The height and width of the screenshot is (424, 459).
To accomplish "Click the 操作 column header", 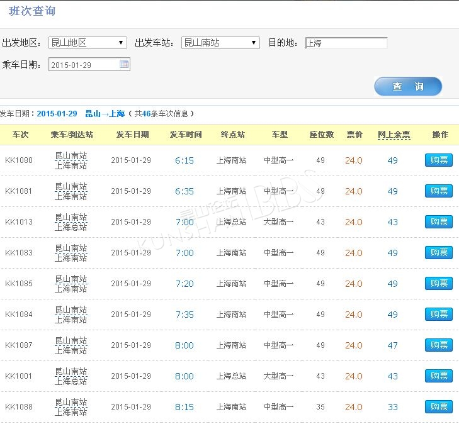I will pyautogui.click(x=440, y=135).
